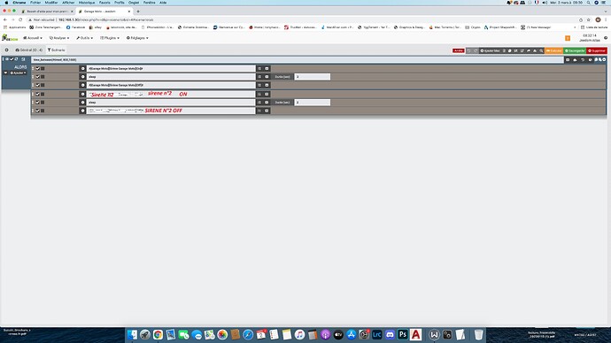Viewport: 611px width, 343px height.
Task: Switch to the Scénario tab
Action: [56, 50]
